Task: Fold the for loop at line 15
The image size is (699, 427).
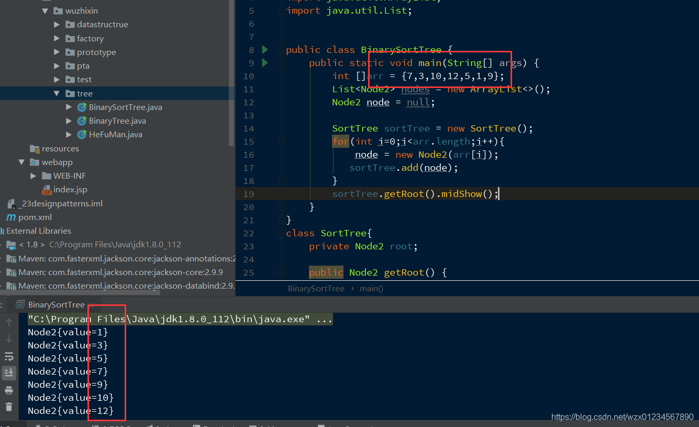Action: tap(282, 142)
